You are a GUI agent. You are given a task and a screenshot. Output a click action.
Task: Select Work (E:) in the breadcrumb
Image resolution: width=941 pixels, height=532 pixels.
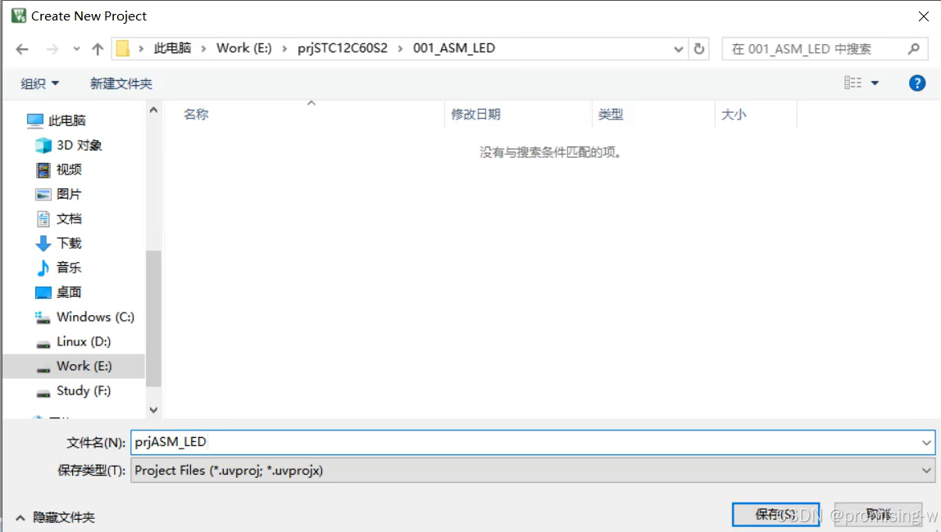(243, 48)
